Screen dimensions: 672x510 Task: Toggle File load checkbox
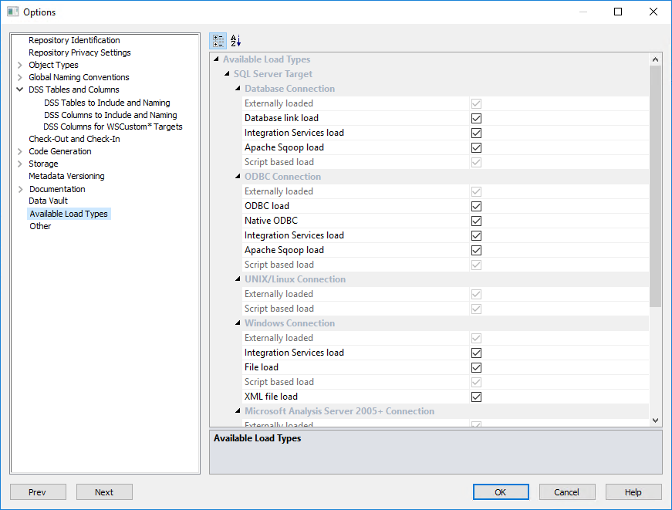(476, 367)
